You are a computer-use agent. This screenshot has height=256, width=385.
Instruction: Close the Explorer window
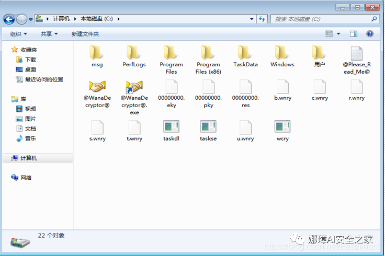372,7
